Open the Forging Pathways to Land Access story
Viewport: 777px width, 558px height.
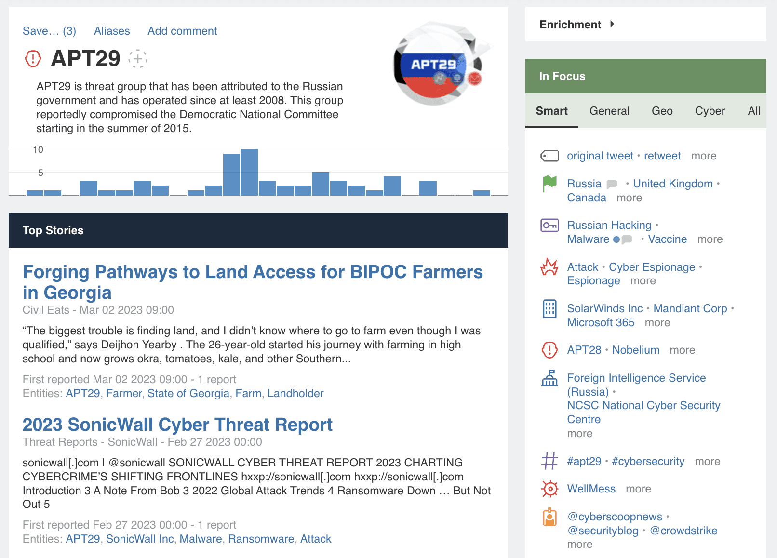[253, 282]
